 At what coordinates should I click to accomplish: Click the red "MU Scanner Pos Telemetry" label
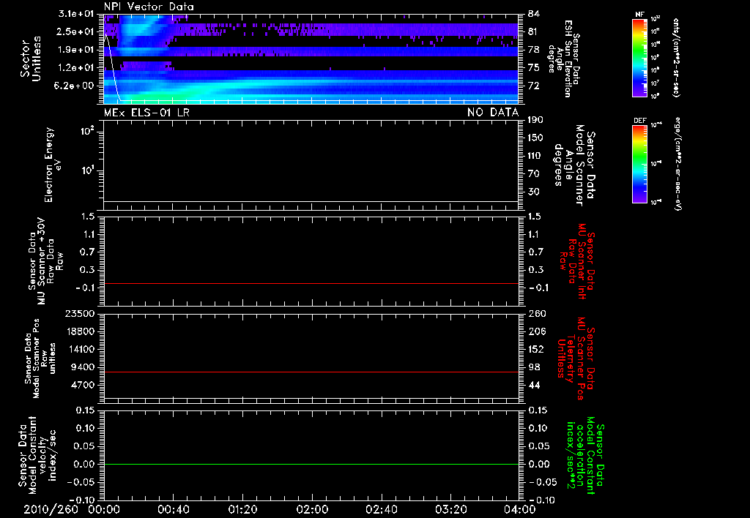576,359
